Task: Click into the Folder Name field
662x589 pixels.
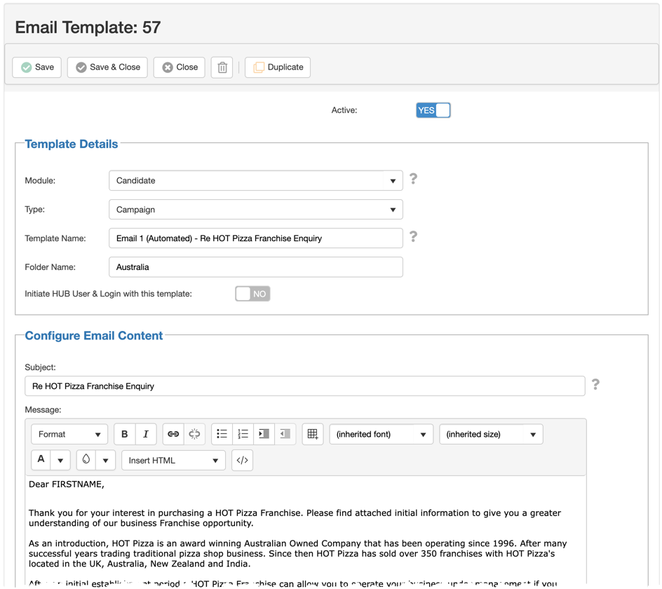Action: (x=256, y=267)
